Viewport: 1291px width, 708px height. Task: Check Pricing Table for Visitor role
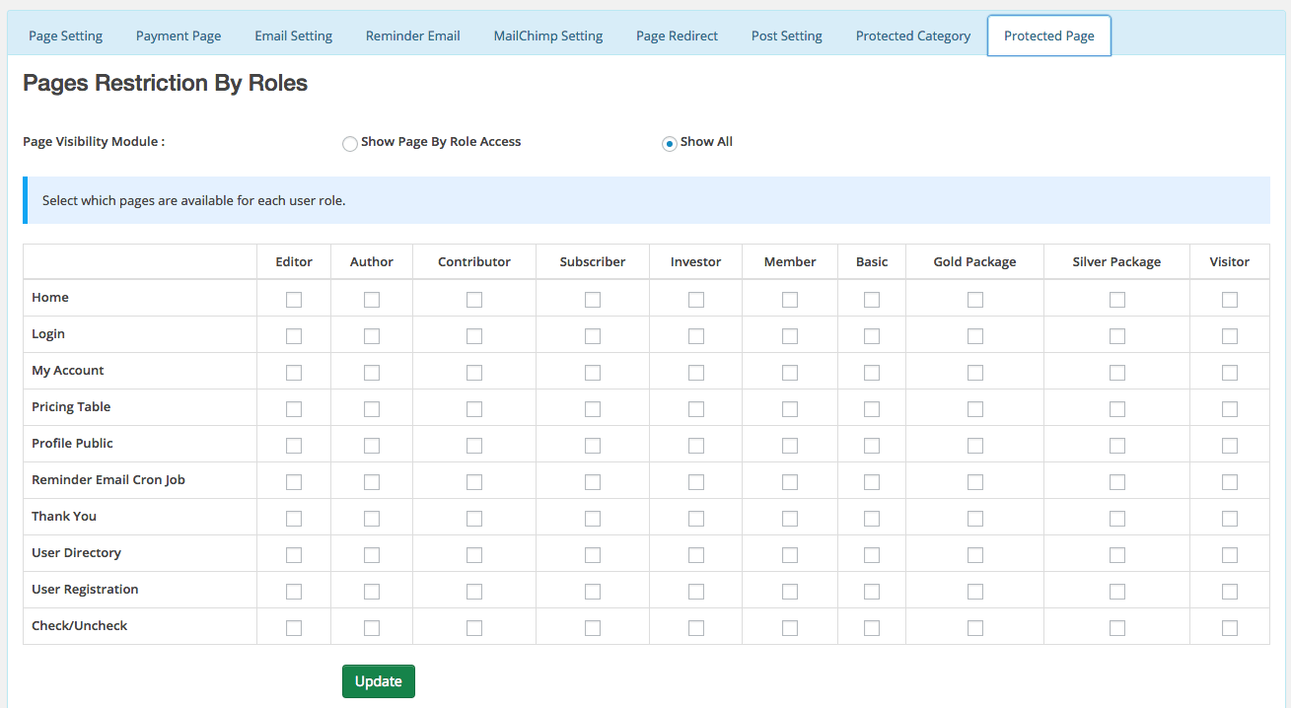point(1230,409)
